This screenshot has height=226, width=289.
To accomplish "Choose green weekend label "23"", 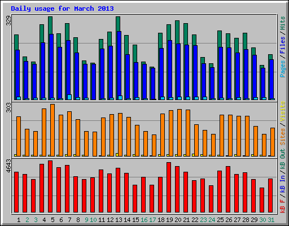I will pyautogui.click(x=203, y=220).
